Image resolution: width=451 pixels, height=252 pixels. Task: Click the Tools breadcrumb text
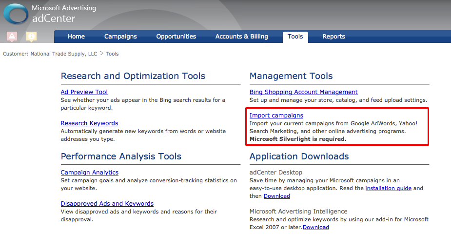tap(112, 54)
